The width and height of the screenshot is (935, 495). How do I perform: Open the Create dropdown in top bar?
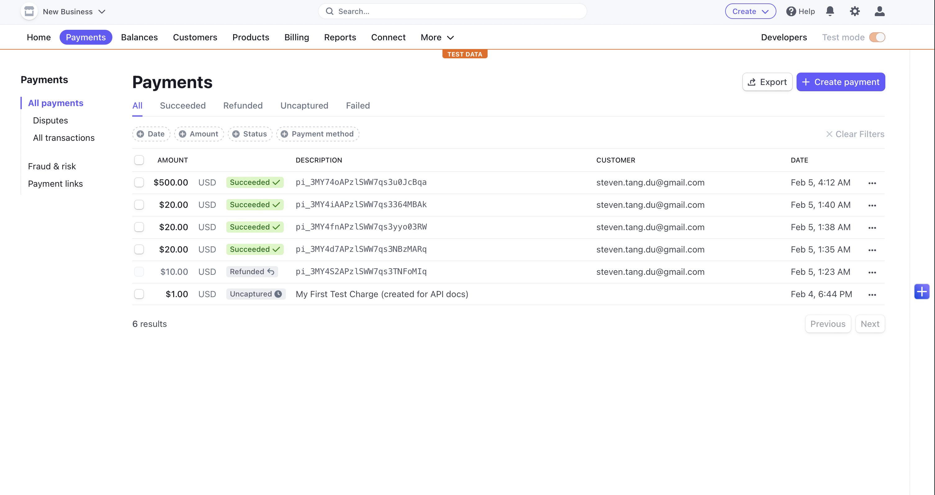coord(750,11)
